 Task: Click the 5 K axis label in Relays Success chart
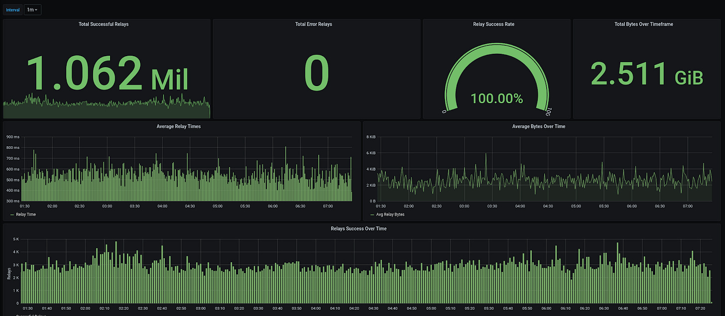[x=16, y=239]
